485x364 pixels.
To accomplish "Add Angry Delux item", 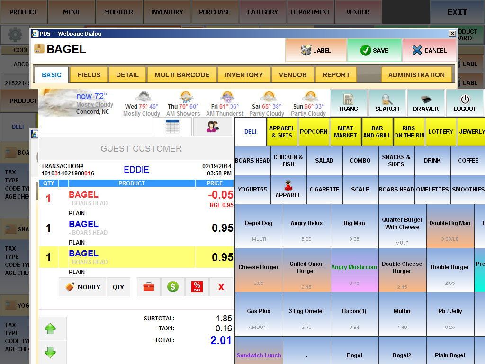I will tap(306, 226).
